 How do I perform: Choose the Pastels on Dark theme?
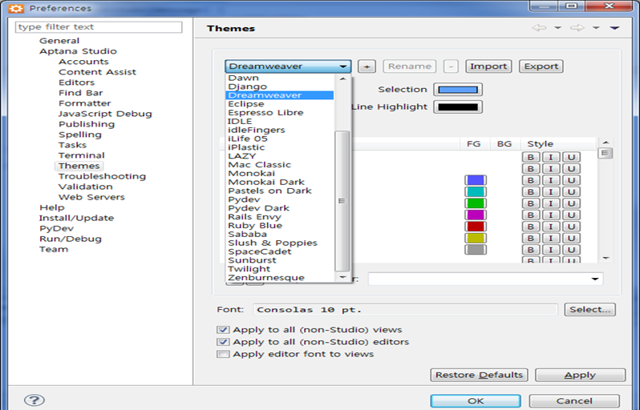pyautogui.click(x=269, y=191)
